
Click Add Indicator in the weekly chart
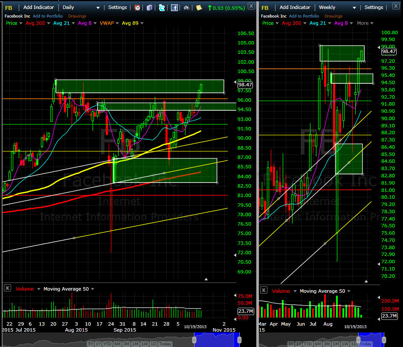coord(295,7)
